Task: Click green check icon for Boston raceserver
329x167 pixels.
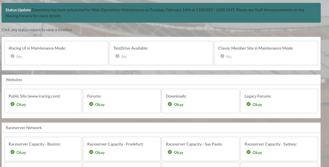Action: [x=13, y=152]
